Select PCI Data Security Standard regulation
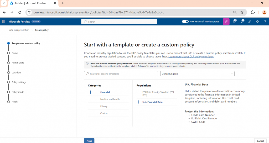The height and width of the screenshot is (143, 269). [x=158, y=93]
